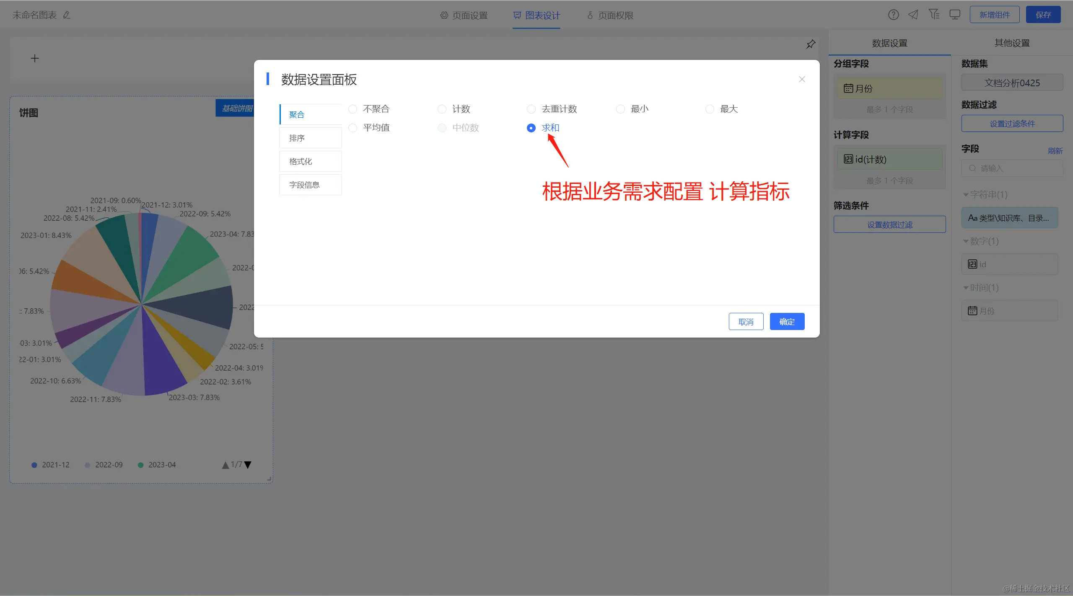Click the pencil icon beside 未命名图表
The image size is (1073, 596).
point(67,15)
